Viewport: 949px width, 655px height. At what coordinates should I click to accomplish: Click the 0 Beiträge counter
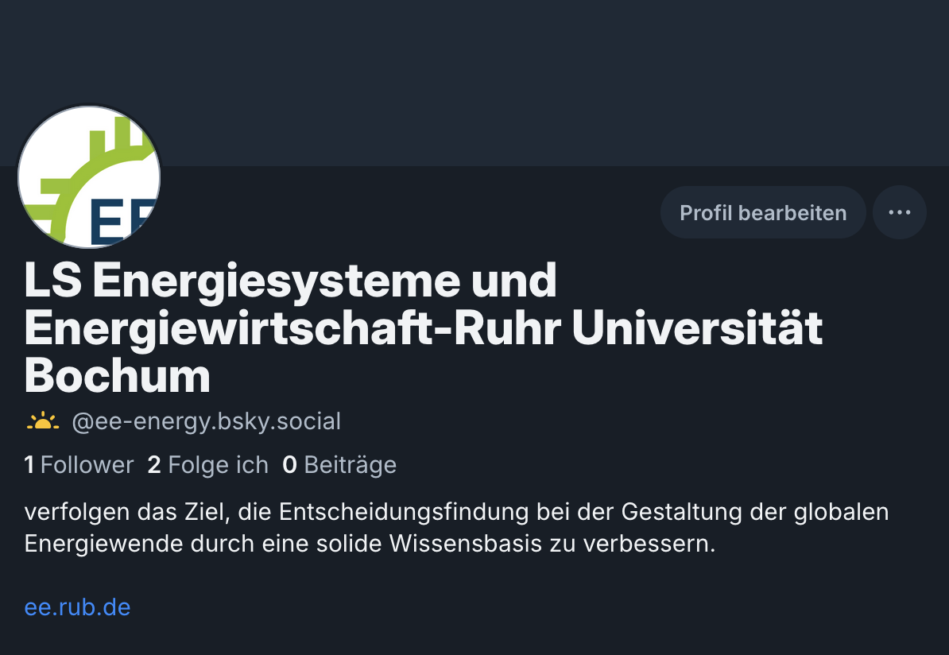(x=339, y=465)
